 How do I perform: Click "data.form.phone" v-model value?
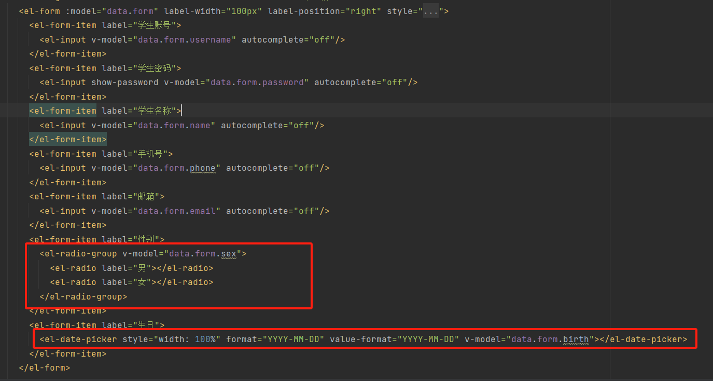click(x=177, y=168)
